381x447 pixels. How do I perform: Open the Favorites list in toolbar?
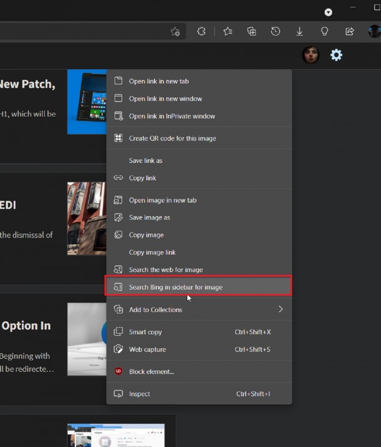[x=228, y=32]
